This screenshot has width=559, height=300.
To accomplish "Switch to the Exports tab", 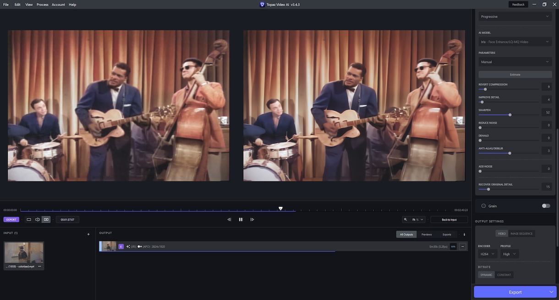I will 447,235.
